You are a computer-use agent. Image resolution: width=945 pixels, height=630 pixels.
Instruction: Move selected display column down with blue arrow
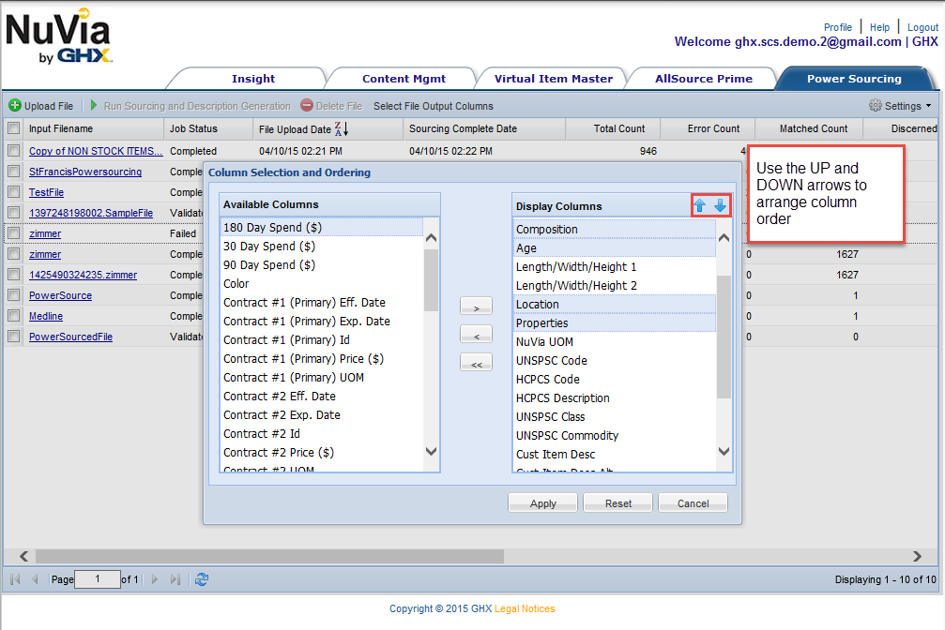[720, 205]
